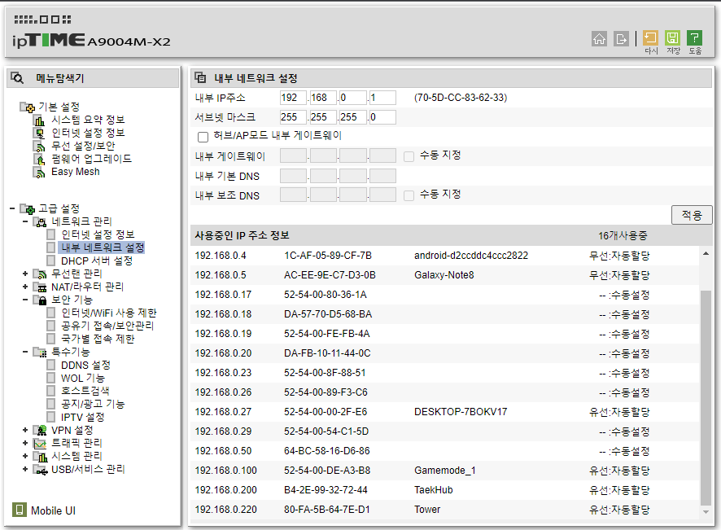The width and height of the screenshot is (721, 530).
Task: Click the 적용 apply button
Action: tap(692, 215)
